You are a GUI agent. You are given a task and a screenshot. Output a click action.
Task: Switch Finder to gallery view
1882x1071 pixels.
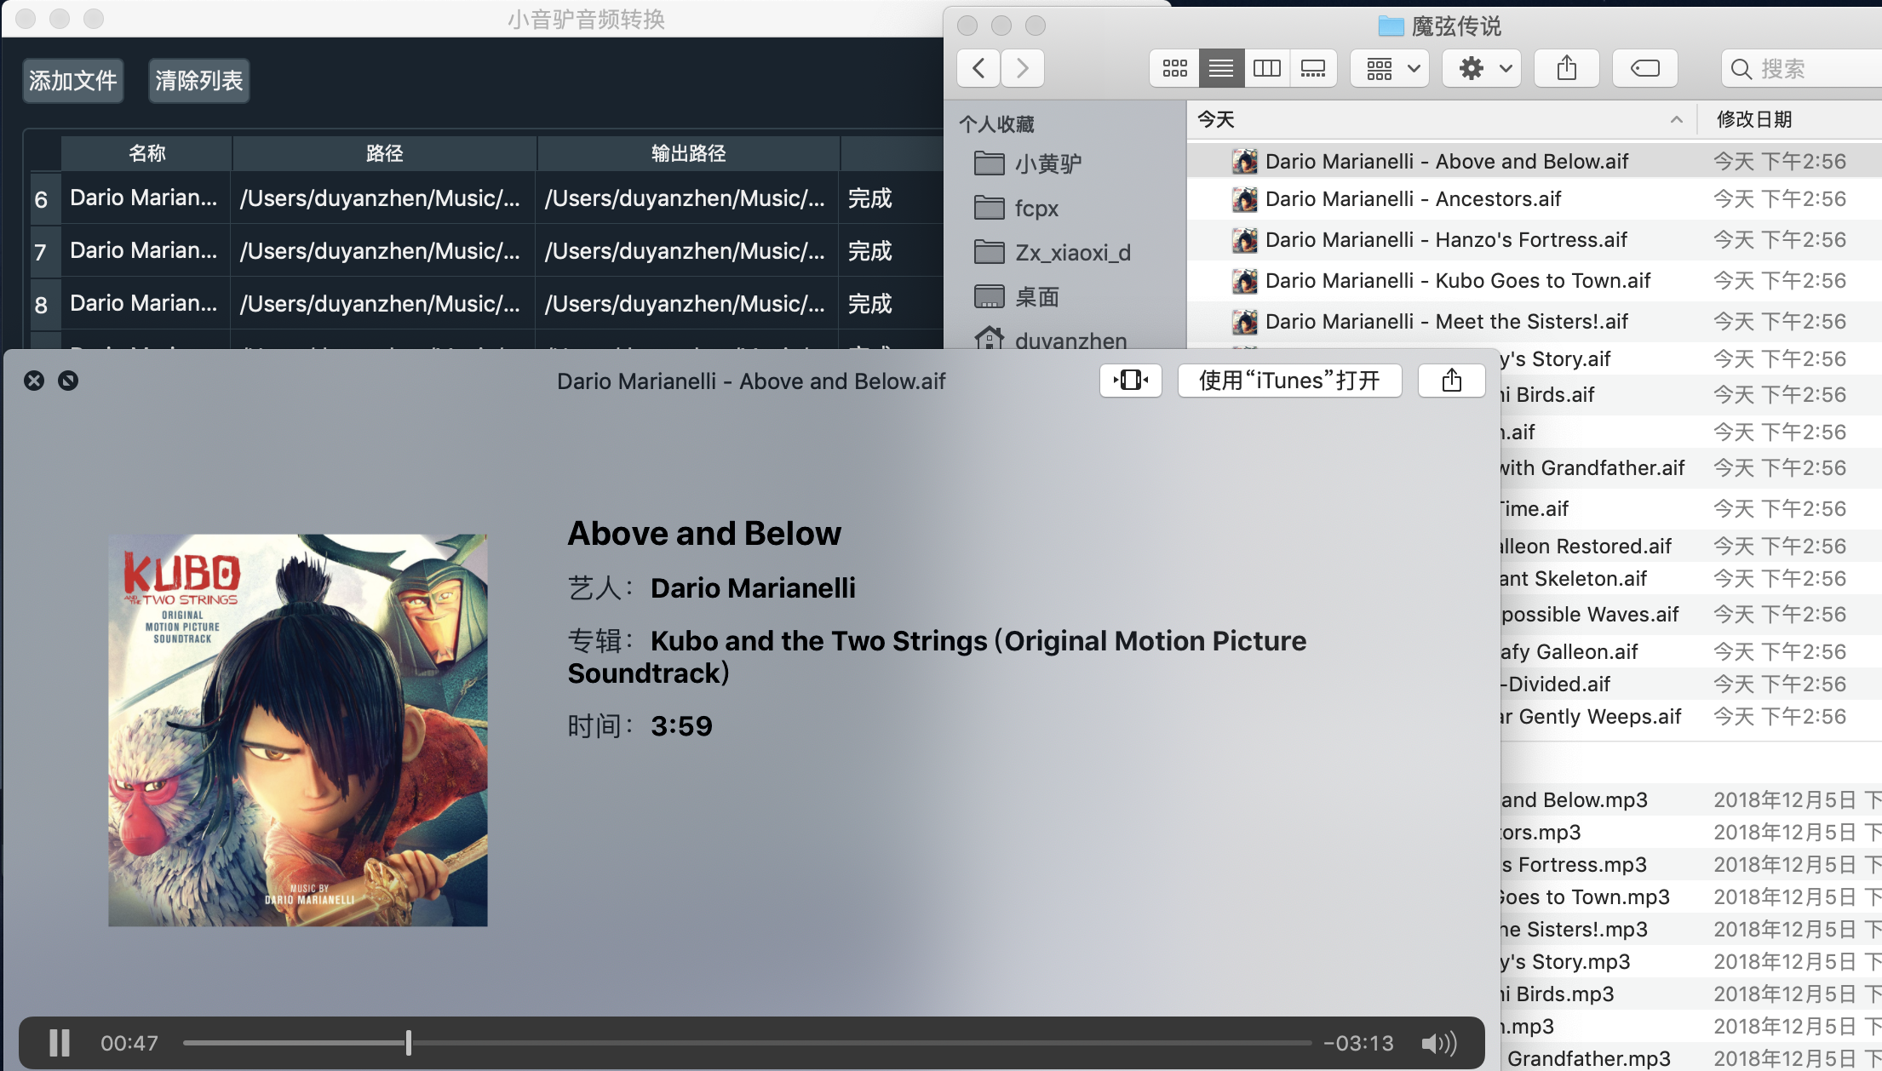coord(1313,68)
